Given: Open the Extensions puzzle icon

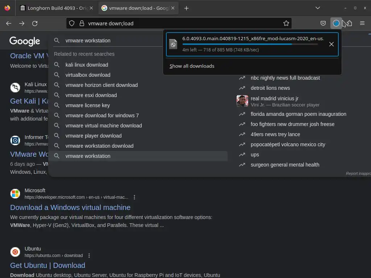Looking at the screenshot, I should coord(349,23).
